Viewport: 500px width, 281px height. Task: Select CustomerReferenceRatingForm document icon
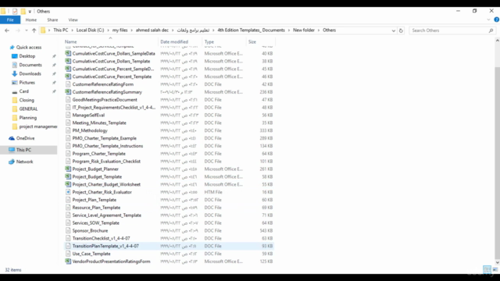point(68,84)
